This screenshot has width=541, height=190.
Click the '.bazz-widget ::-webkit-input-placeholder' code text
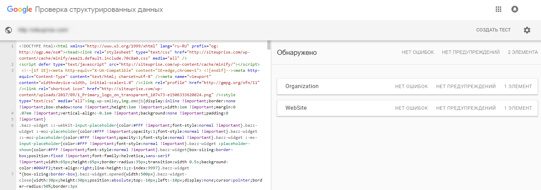68,125
